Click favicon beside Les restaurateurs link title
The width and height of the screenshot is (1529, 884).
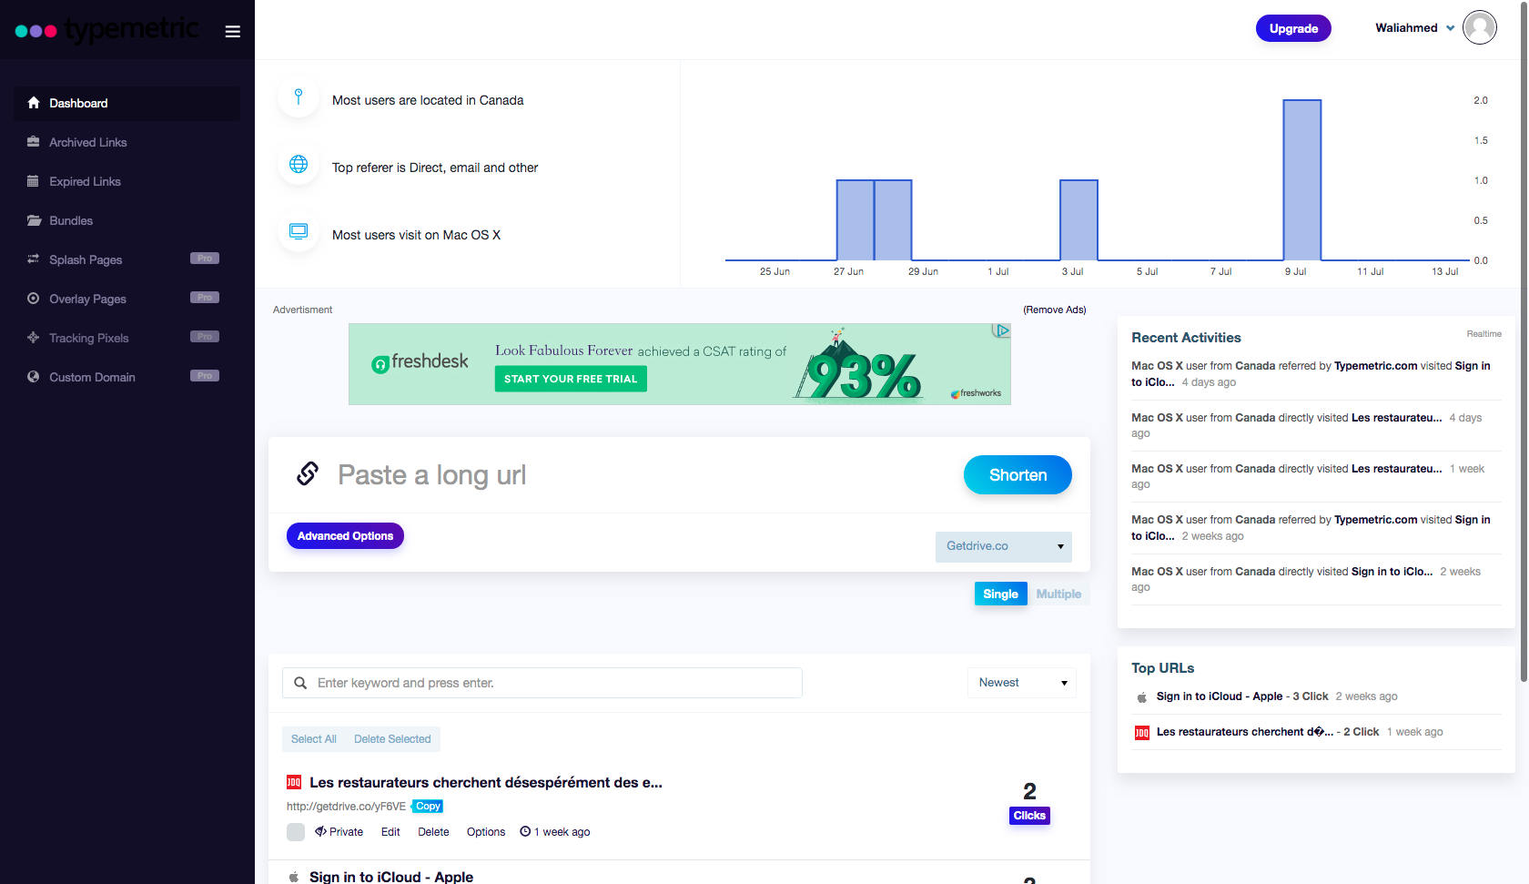(294, 782)
